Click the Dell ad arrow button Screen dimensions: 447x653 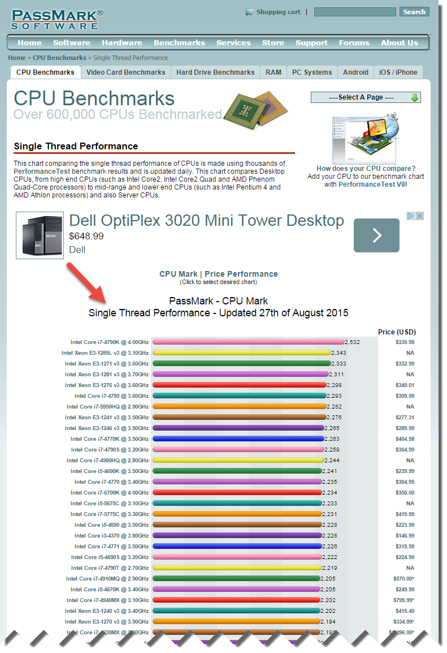click(x=376, y=235)
